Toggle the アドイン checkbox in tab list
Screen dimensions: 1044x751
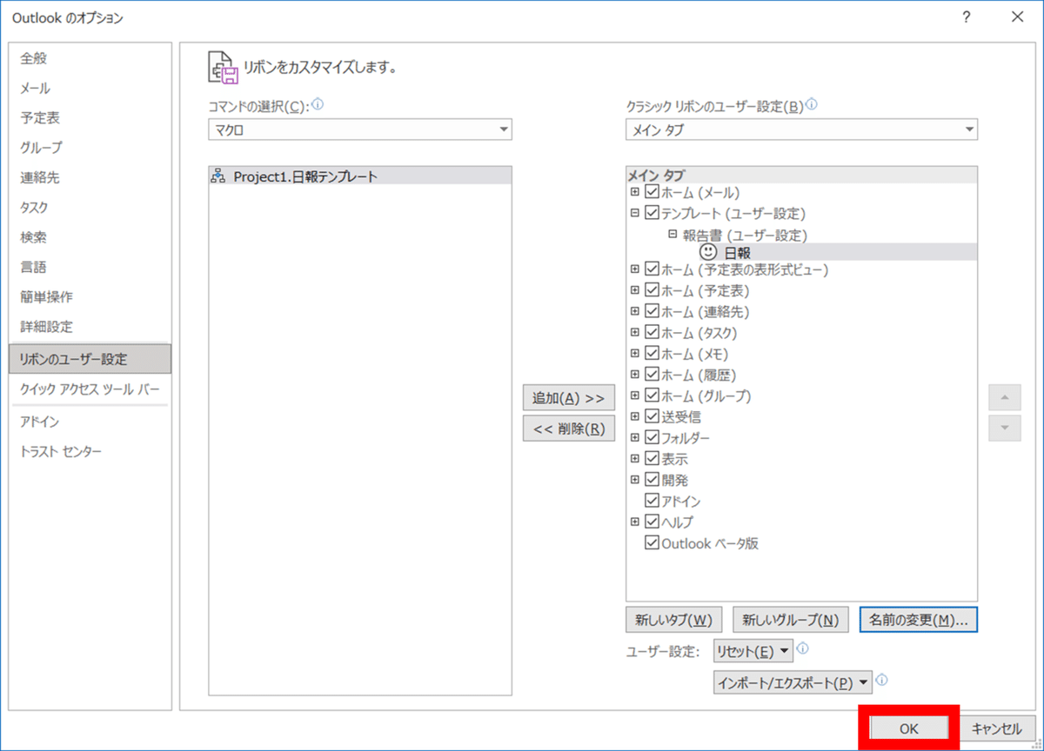tap(652, 502)
